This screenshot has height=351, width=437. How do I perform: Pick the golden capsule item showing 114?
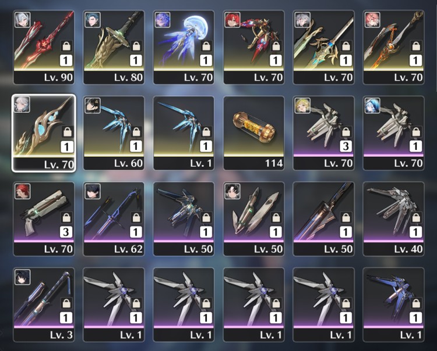tap(253, 133)
